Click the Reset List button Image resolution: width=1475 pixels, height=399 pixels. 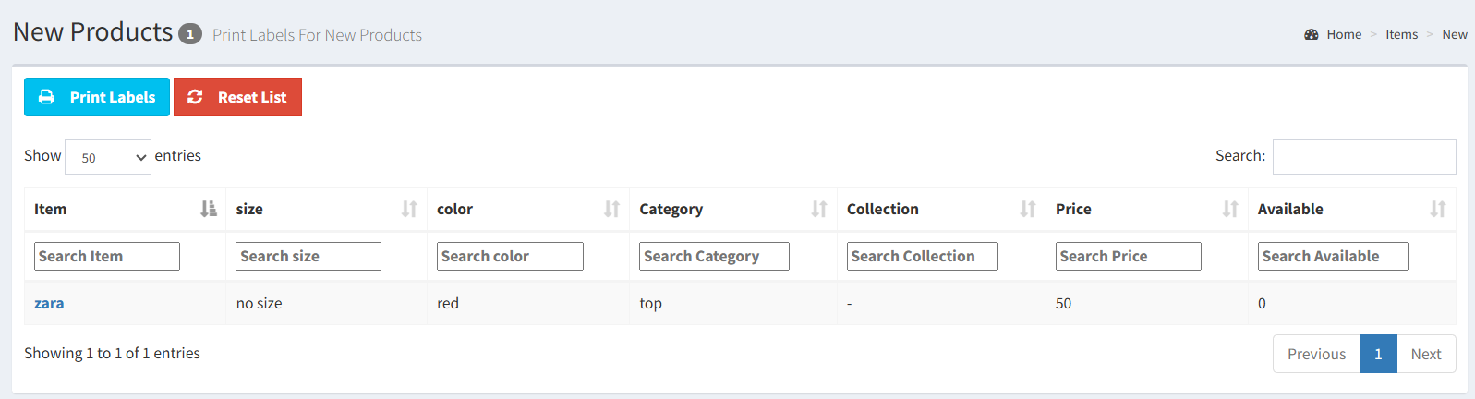coord(237,97)
